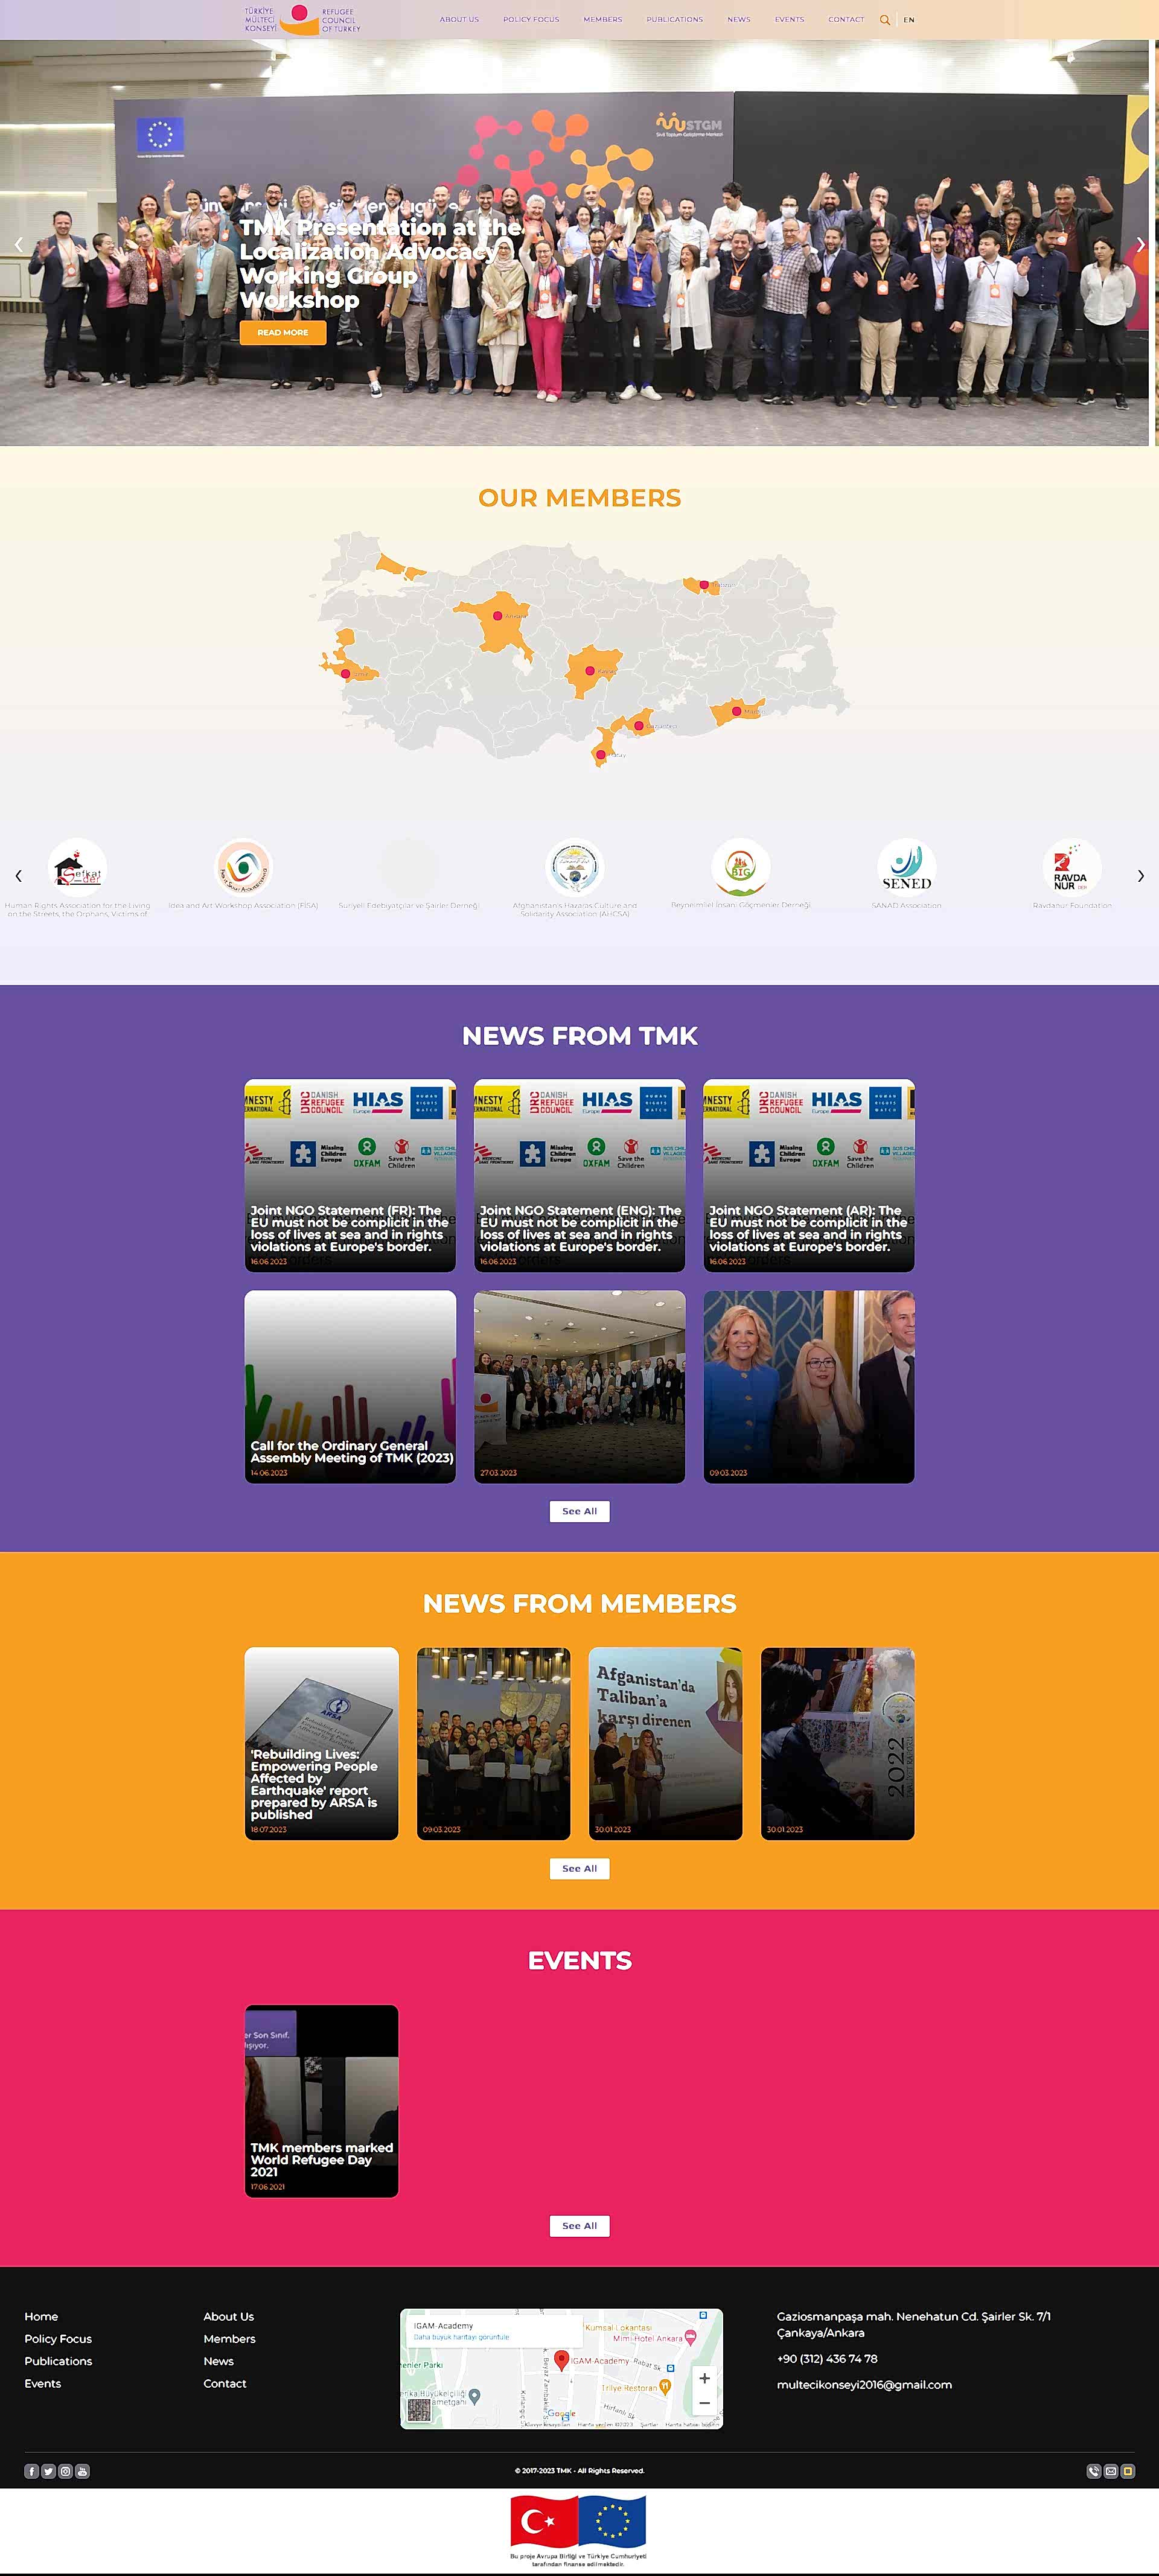
Task: Click the phone icon at the footer right
Action: pos(1093,2471)
